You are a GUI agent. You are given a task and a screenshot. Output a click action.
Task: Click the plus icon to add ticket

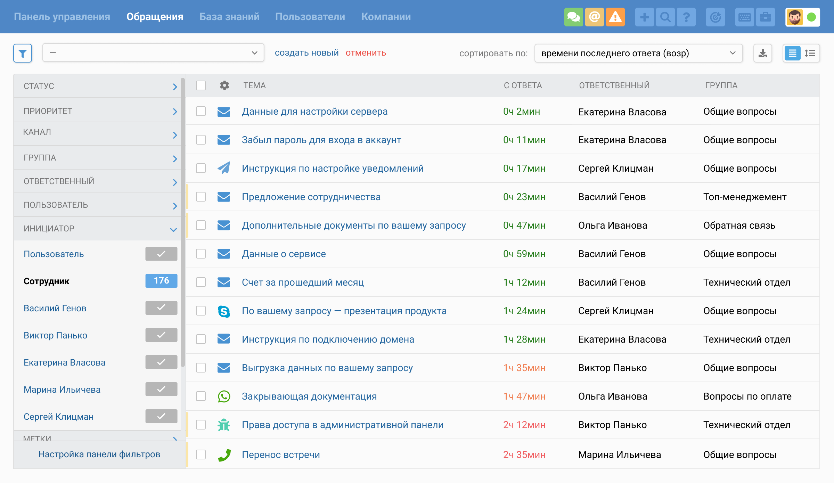click(644, 17)
